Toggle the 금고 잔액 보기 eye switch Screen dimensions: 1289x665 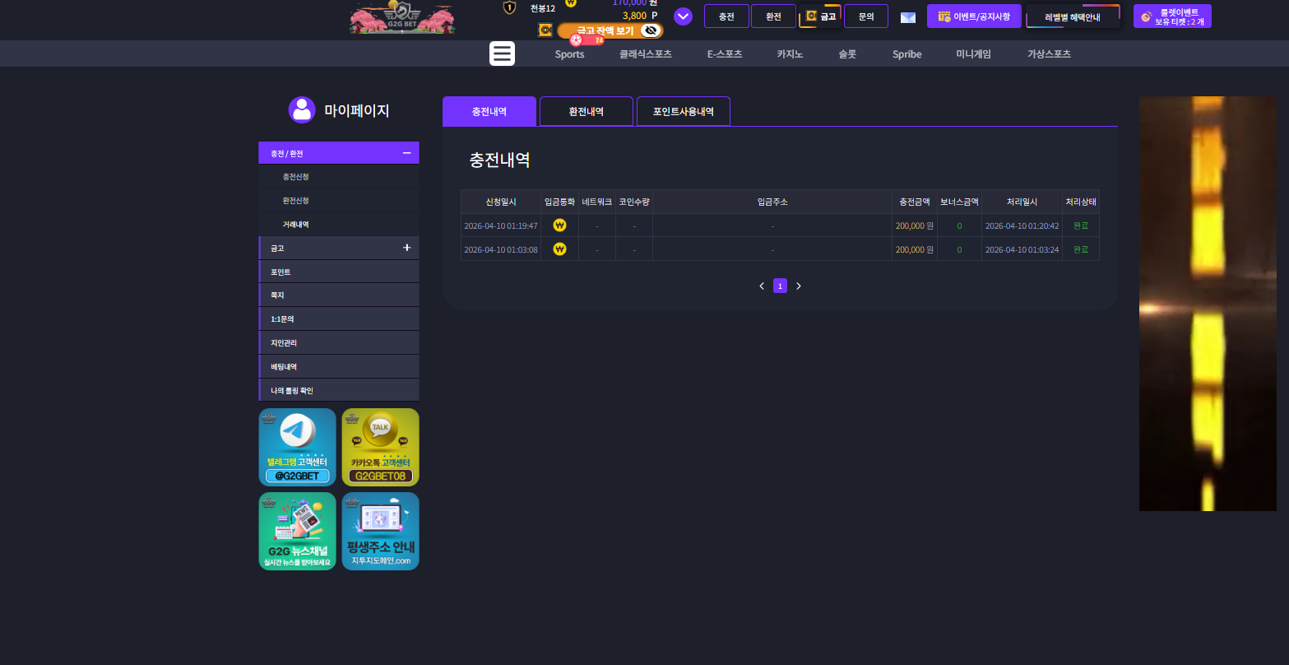(x=651, y=30)
